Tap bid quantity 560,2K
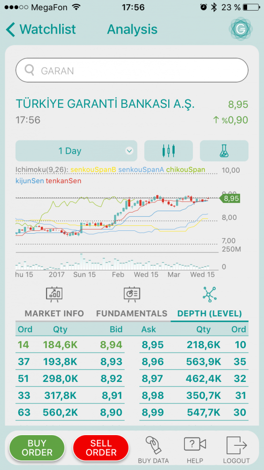 click(x=60, y=413)
